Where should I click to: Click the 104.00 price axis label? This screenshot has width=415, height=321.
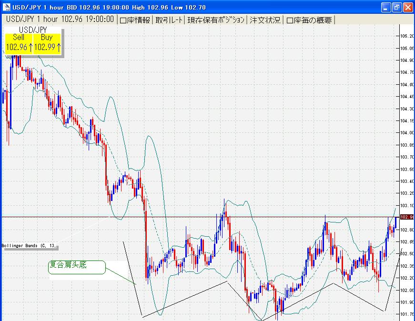407,133
